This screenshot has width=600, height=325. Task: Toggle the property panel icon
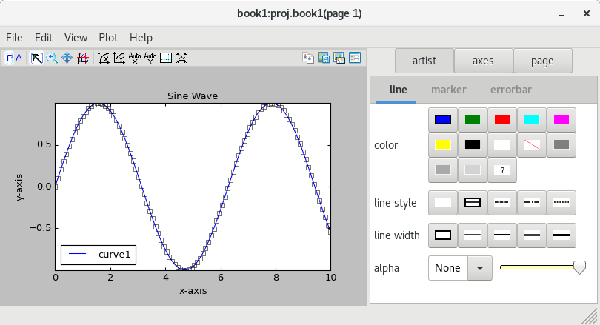click(355, 58)
